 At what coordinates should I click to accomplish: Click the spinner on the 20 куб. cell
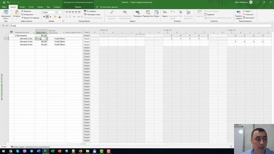[46, 38]
